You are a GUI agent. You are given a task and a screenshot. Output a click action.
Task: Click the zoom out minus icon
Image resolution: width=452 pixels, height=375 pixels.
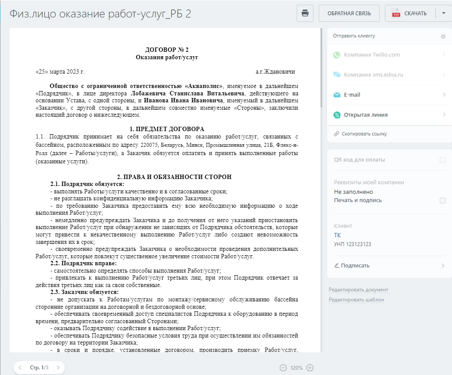[x=283, y=368]
